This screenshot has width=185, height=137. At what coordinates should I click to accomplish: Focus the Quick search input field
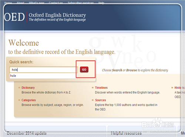44,70
